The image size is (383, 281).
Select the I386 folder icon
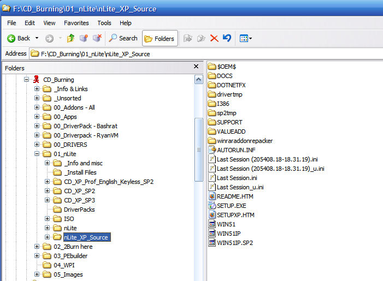tap(212, 104)
